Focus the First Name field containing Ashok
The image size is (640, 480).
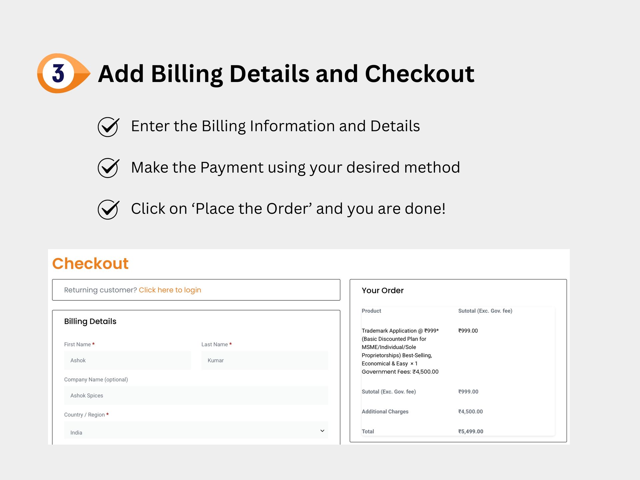pyautogui.click(x=127, y=360)
